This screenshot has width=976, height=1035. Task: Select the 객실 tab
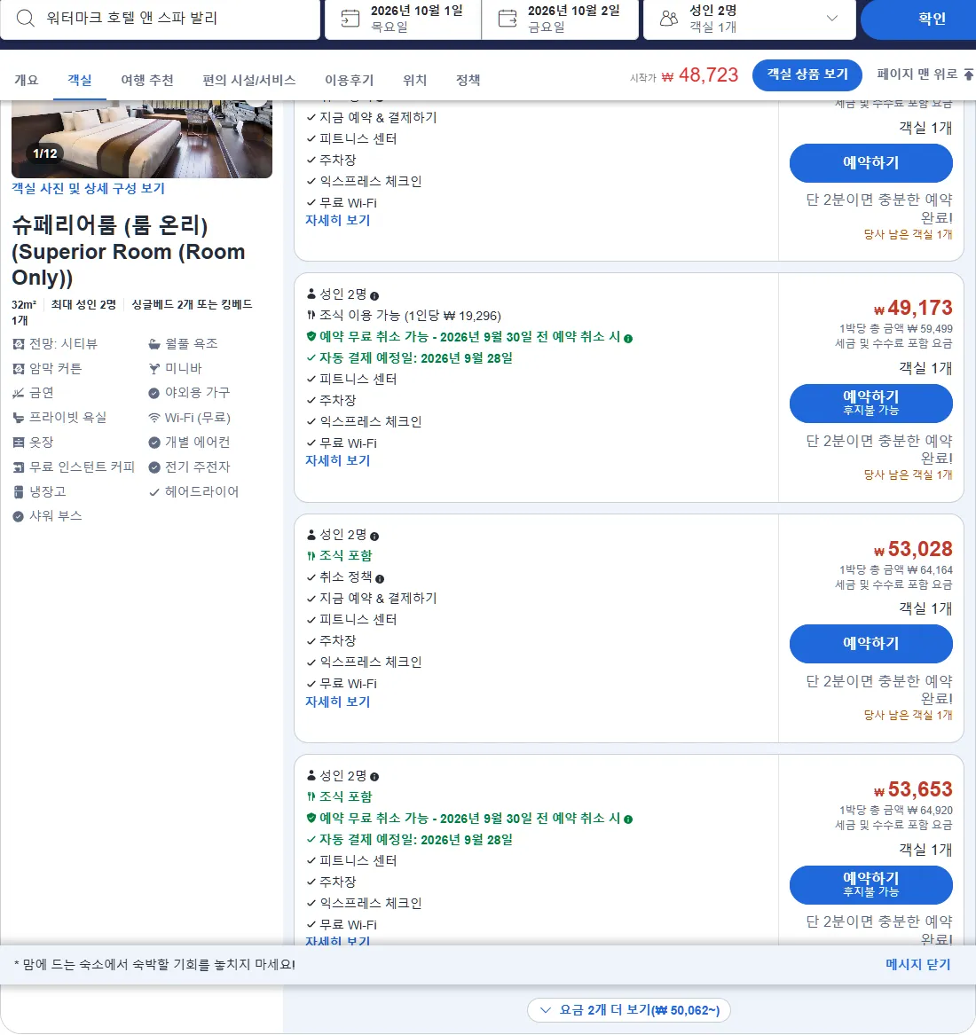tap(79, 80)
